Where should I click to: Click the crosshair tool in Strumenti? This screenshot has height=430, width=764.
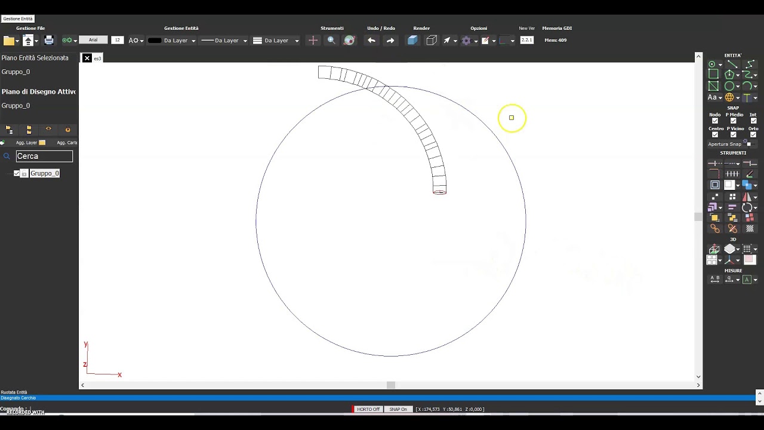point(313,41)
